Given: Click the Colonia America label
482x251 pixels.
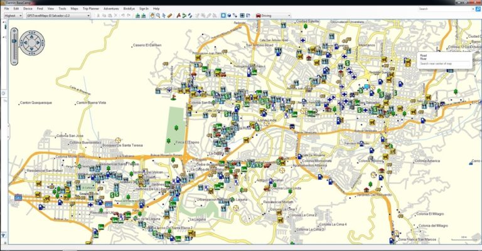Looking at the screenshot, I should pos(427,161).
